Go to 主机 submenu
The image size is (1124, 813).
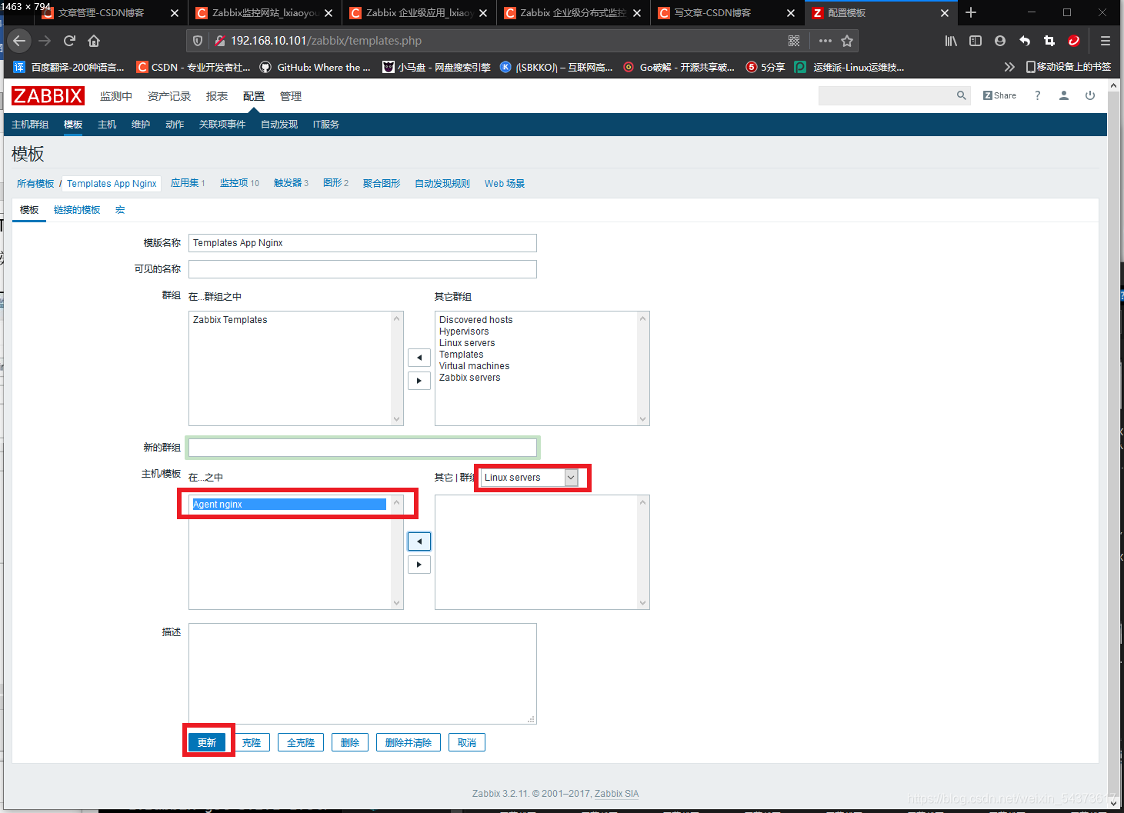click(x=107, y=125)
